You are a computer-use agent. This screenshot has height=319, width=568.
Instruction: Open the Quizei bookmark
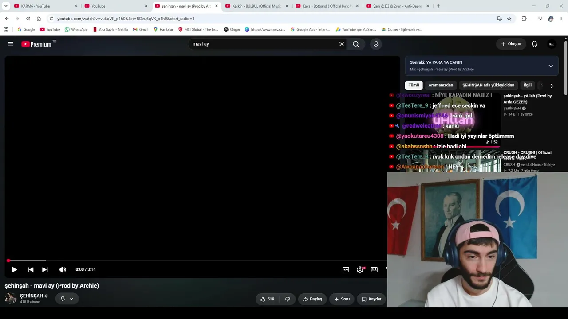click(402, 30)
